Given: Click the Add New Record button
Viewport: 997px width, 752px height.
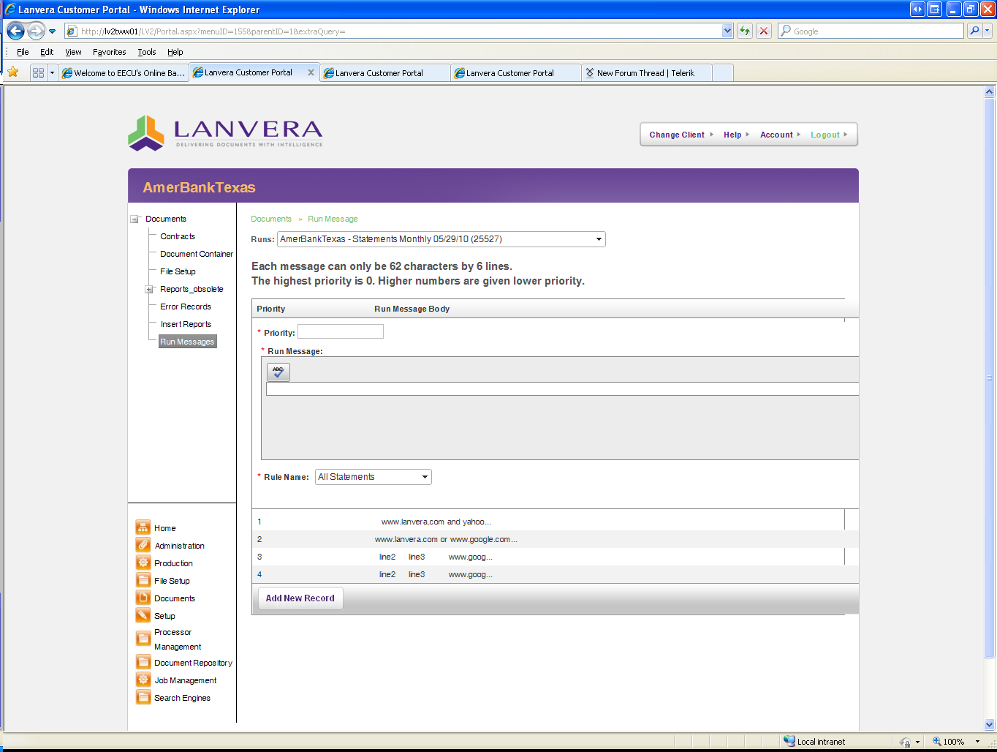Looking at the screenshot, I should pos(300,598).
